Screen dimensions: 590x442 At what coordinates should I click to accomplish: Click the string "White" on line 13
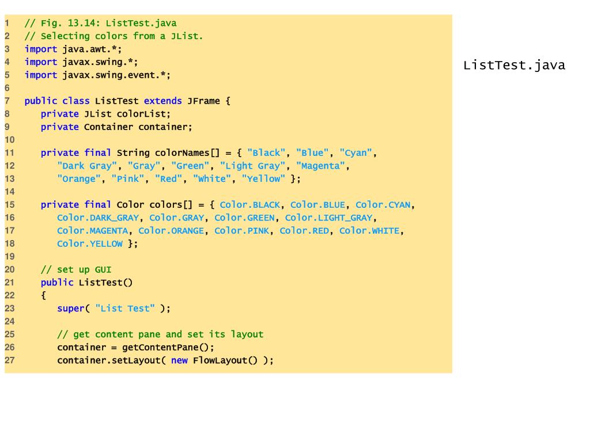click(x=212, y=179)
